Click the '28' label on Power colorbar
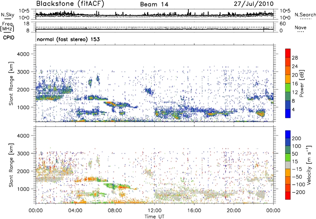 click(x=295, y=58)
